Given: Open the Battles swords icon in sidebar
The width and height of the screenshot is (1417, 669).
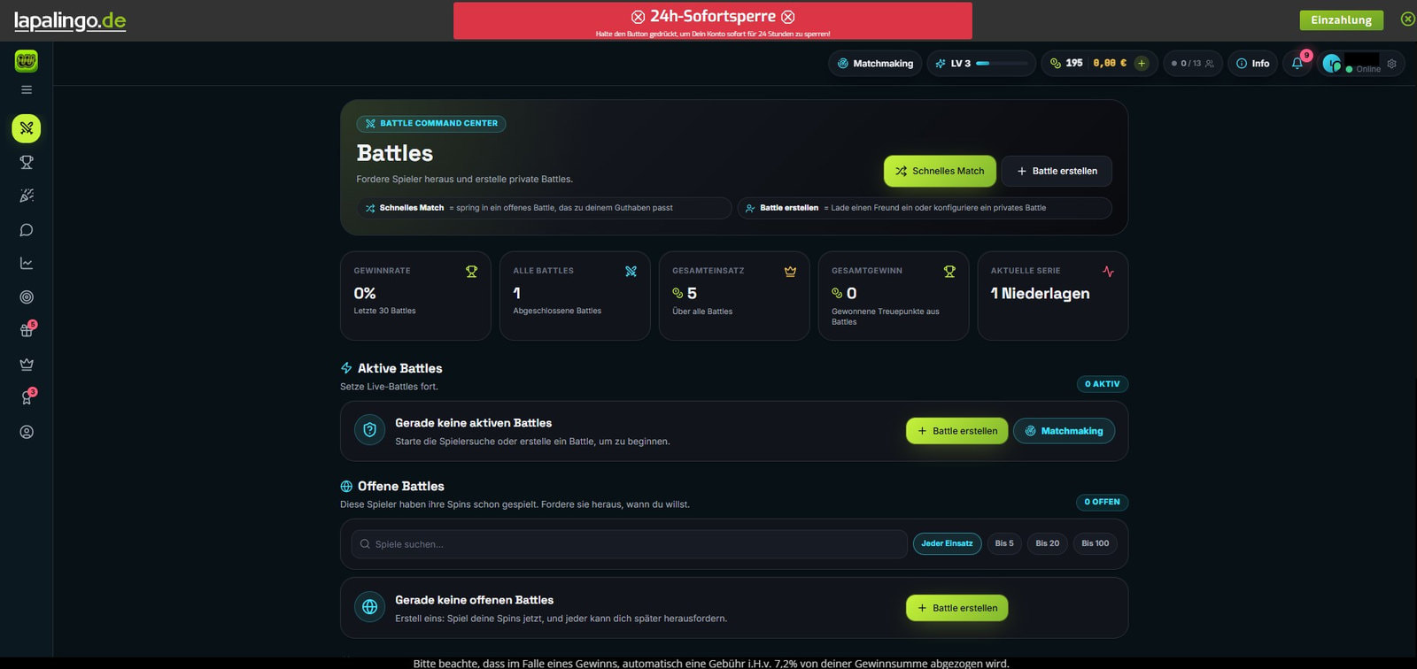Looking at the screenshot, I should [x=27, y=128].
